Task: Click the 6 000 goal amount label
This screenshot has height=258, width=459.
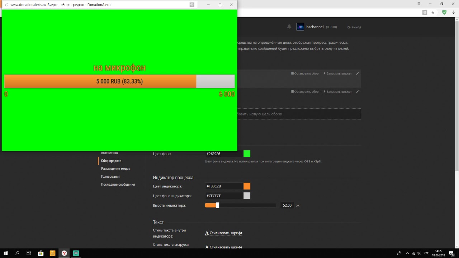Action: pos(227,94)
